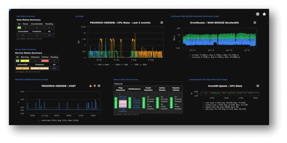Toggle the Flap Detection ENABLED indicator
The image size is (287, 143).
[x=116, y=103]
